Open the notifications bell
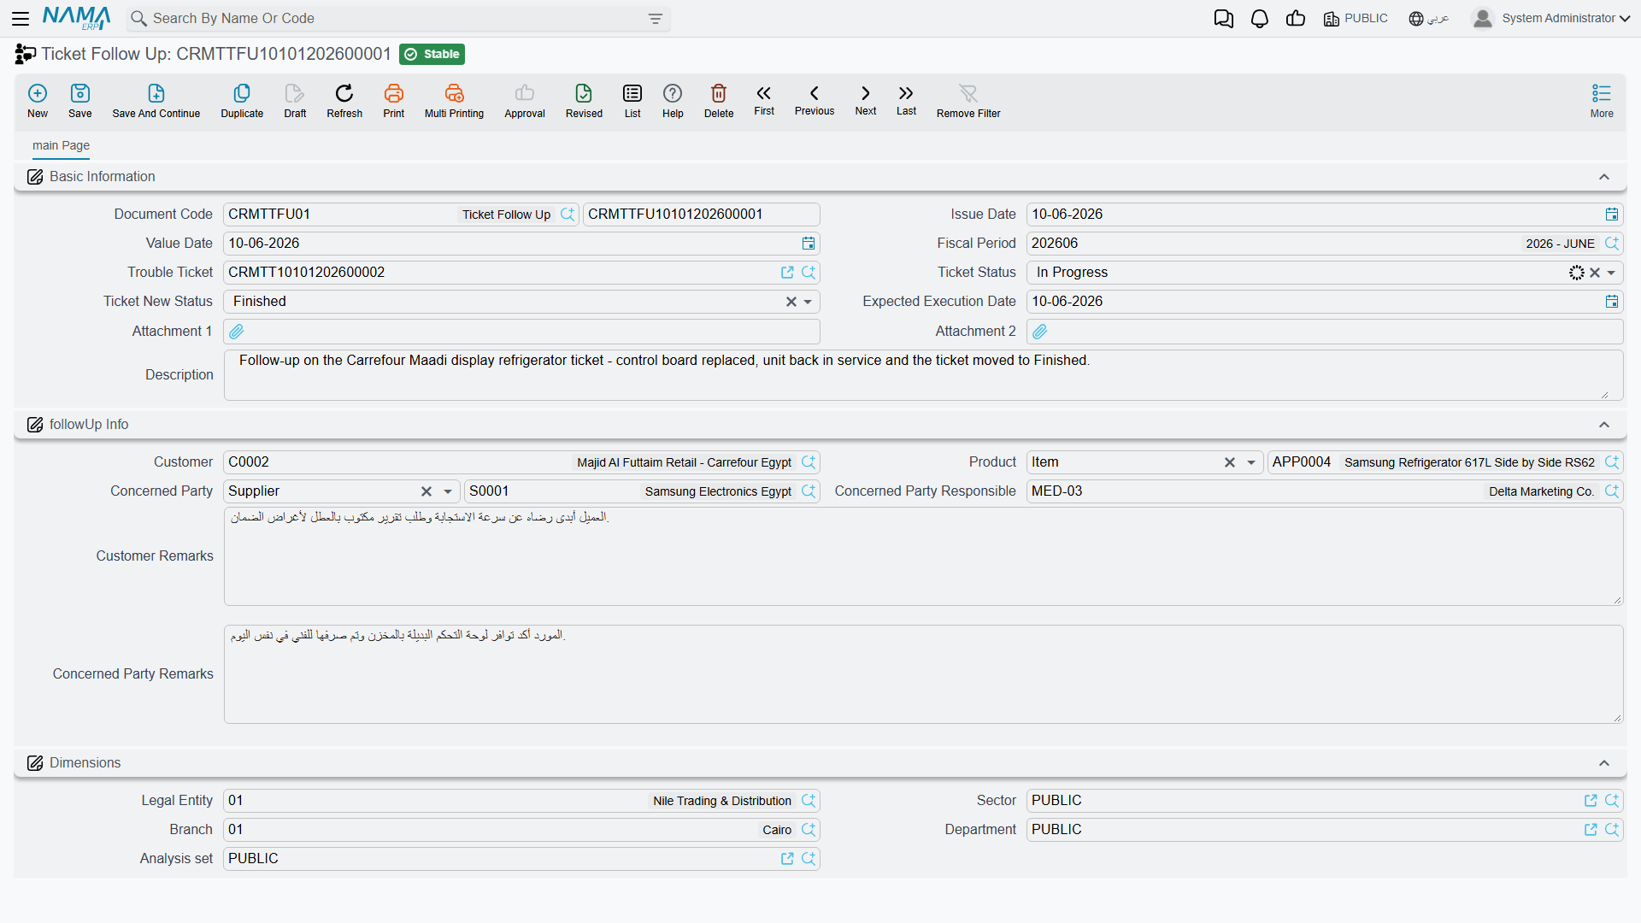The image size is (1641, 923). tap(1260, 19)
